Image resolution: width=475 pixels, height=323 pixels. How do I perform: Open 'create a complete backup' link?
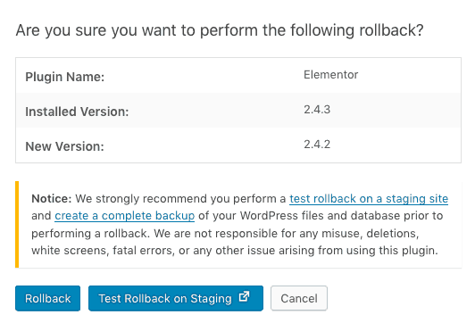[124, 216]
